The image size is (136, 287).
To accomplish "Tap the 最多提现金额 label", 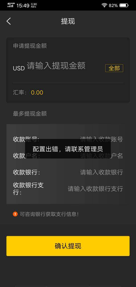I will point(30,114).
